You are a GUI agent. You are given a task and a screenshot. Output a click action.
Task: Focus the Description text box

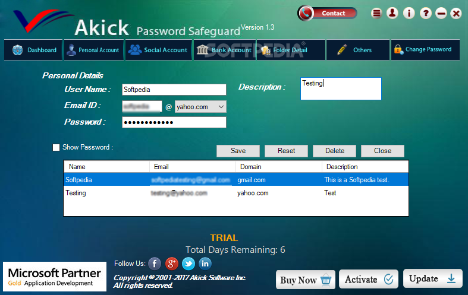coord(341,89)
